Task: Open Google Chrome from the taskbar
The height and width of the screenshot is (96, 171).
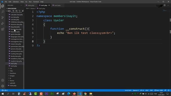Action: click(85, 94)
